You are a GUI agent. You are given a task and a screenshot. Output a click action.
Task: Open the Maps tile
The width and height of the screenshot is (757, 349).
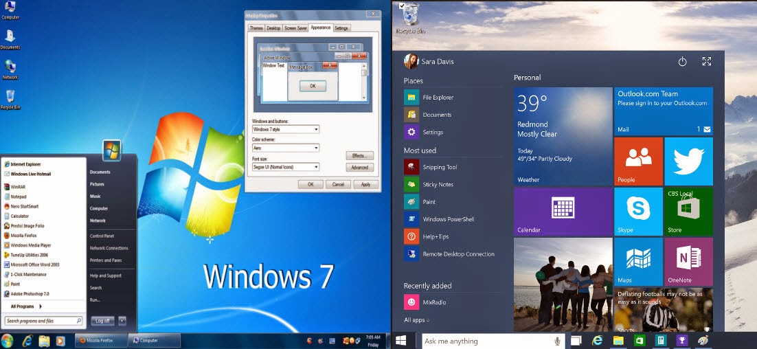[638, 262]
